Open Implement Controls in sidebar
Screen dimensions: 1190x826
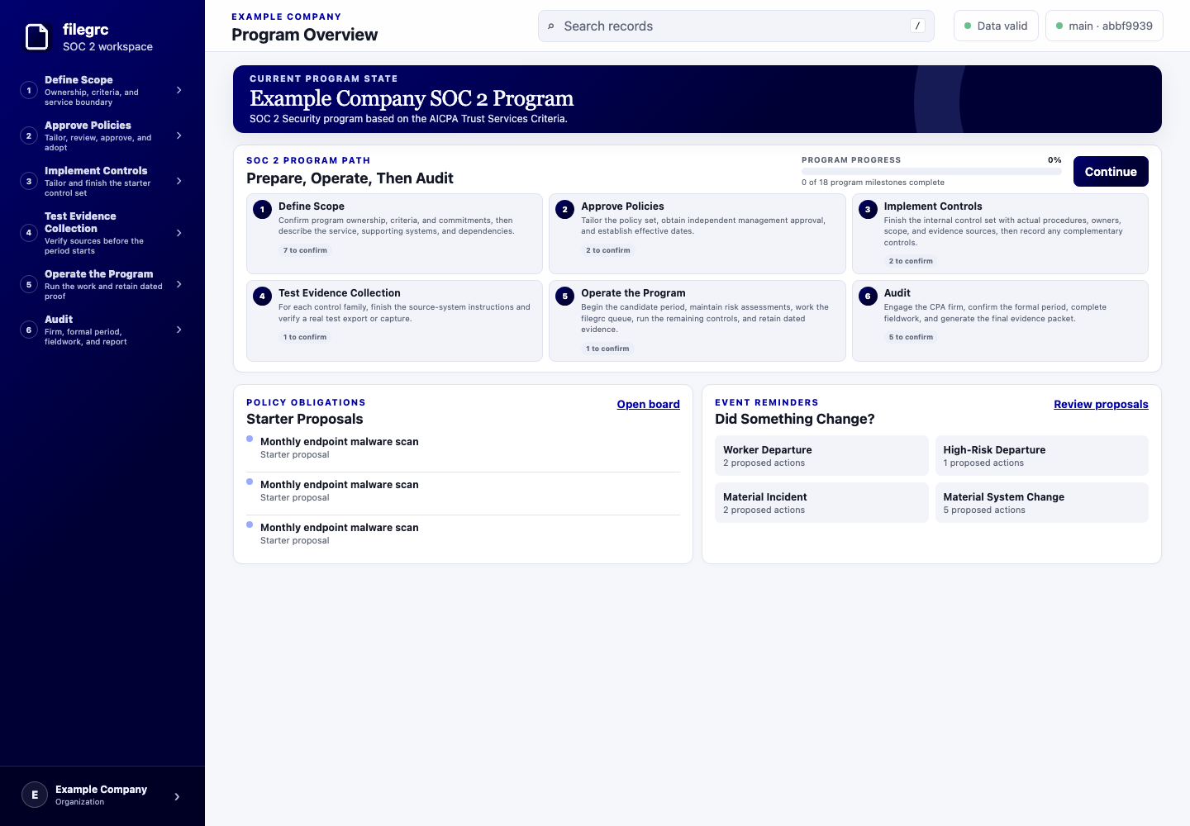coord(102,181)
